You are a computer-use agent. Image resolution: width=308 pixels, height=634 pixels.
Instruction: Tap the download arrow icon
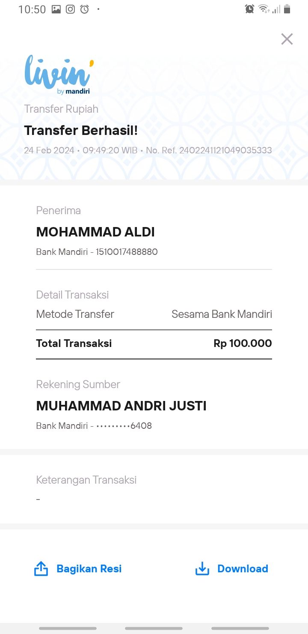(x=202, y=569)
